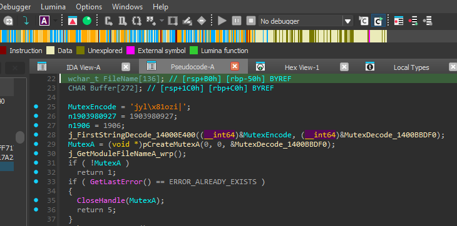
Task: Click the dashed bracket plus toolbar icon
Action: (136, 21)
